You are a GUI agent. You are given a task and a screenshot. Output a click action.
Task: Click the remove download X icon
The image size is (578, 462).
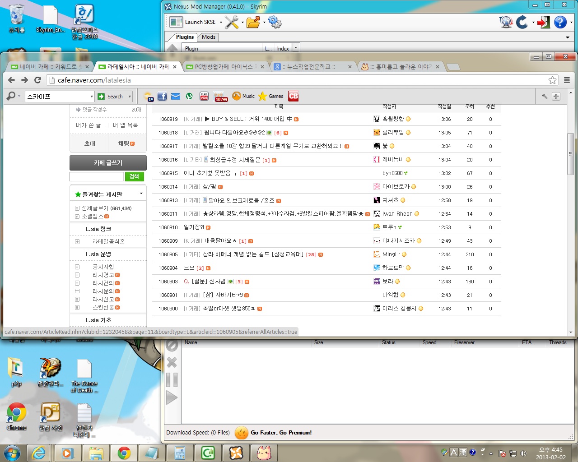[x=172, y=362]
